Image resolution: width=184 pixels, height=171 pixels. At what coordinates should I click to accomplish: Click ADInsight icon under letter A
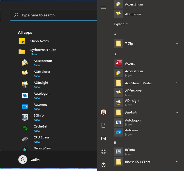119,103
